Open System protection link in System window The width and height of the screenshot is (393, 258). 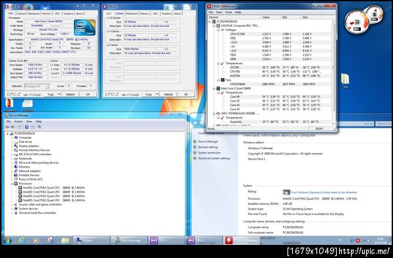(x=210, y=153)
